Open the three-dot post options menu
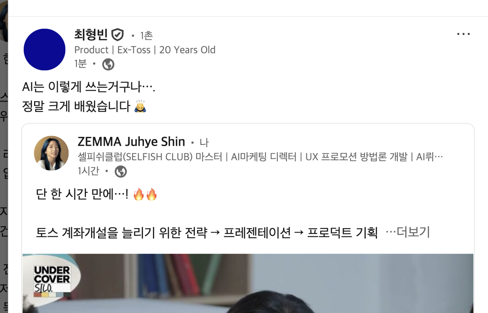 463,34
